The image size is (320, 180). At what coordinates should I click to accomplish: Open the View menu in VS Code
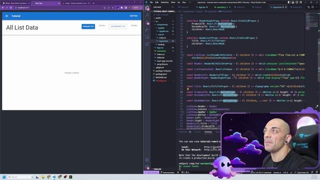(x=173, y=2)
